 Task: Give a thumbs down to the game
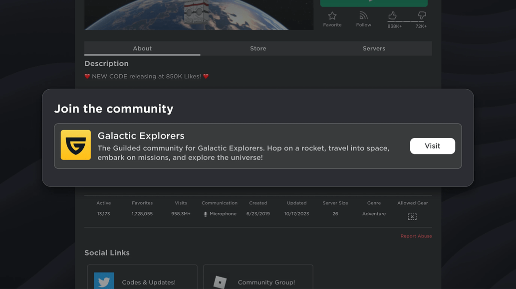pyautogui.click(x=422, y=16)
